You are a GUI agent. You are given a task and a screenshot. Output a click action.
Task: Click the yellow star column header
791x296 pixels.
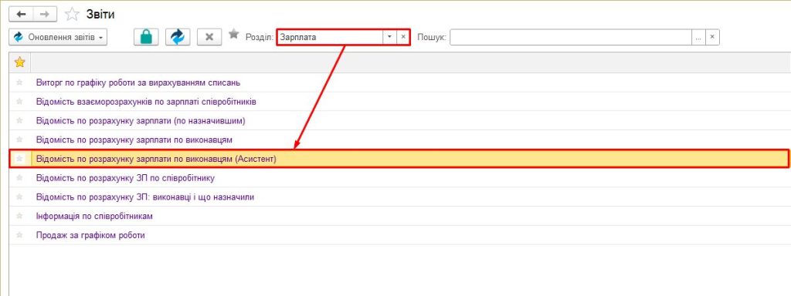click(x=19, y=62)
